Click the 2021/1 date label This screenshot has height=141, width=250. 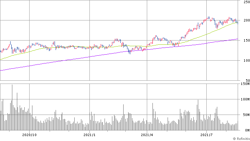point(89,135)
